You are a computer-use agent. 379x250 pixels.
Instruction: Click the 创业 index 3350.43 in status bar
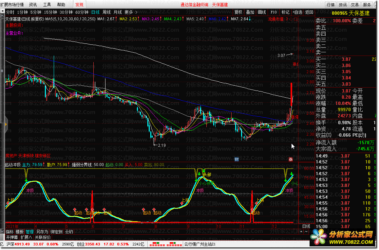(88, 244)
